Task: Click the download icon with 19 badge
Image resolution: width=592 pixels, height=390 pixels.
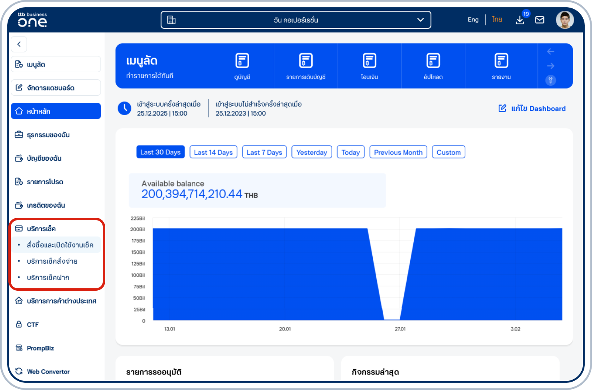Action: (520, 20)
